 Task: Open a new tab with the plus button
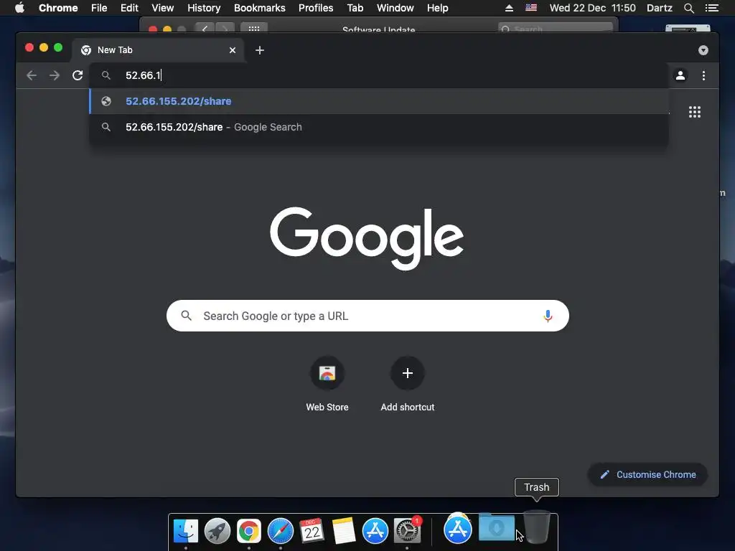coord(260,50)
